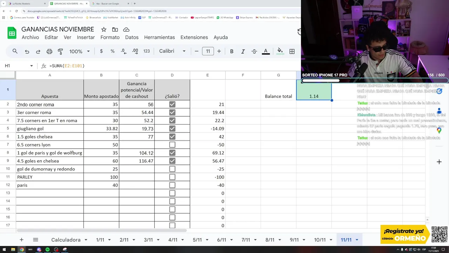Open the Chrome browser from taskbar
Viewport: 449px width, 253px height.
(22, 249)
